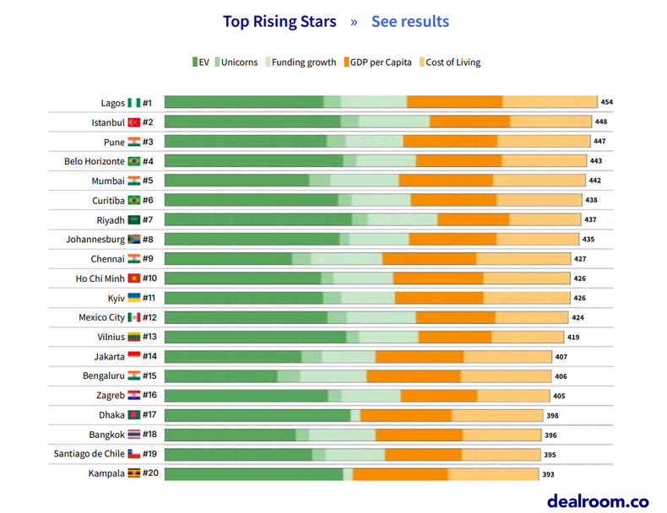
Task: Toggle the Funding growth legend series
Action: tap(301, 62)
